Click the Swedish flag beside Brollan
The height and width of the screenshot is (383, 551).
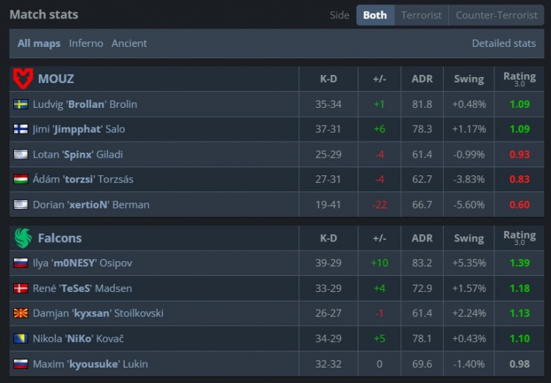[21, 104]
